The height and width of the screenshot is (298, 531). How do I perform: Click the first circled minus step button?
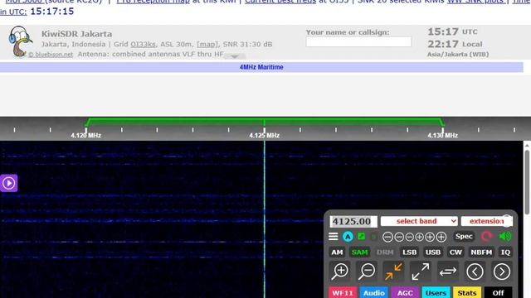point(387,237)
